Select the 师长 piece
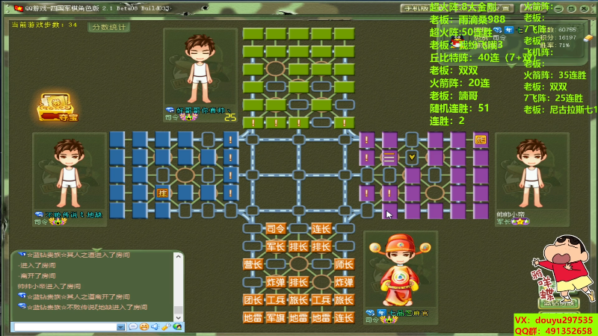 (344, 264)
